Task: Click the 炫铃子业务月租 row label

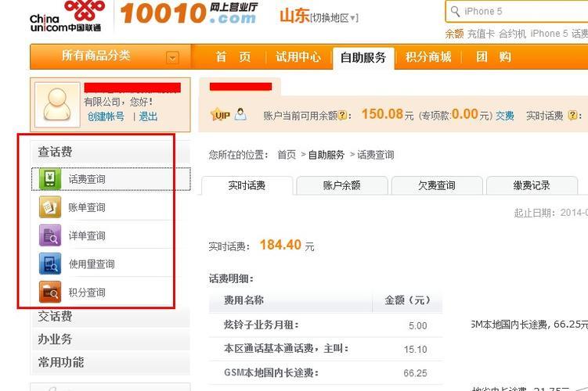Action: [261, 325]
